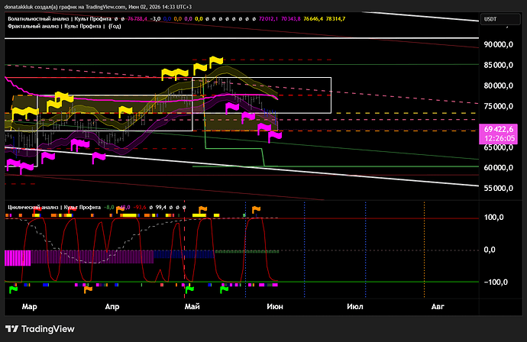Image resolution: width=527 pixels, height=342 pixels.
Task: Click the Мар label on time axis
Action: tap(30, 306)
